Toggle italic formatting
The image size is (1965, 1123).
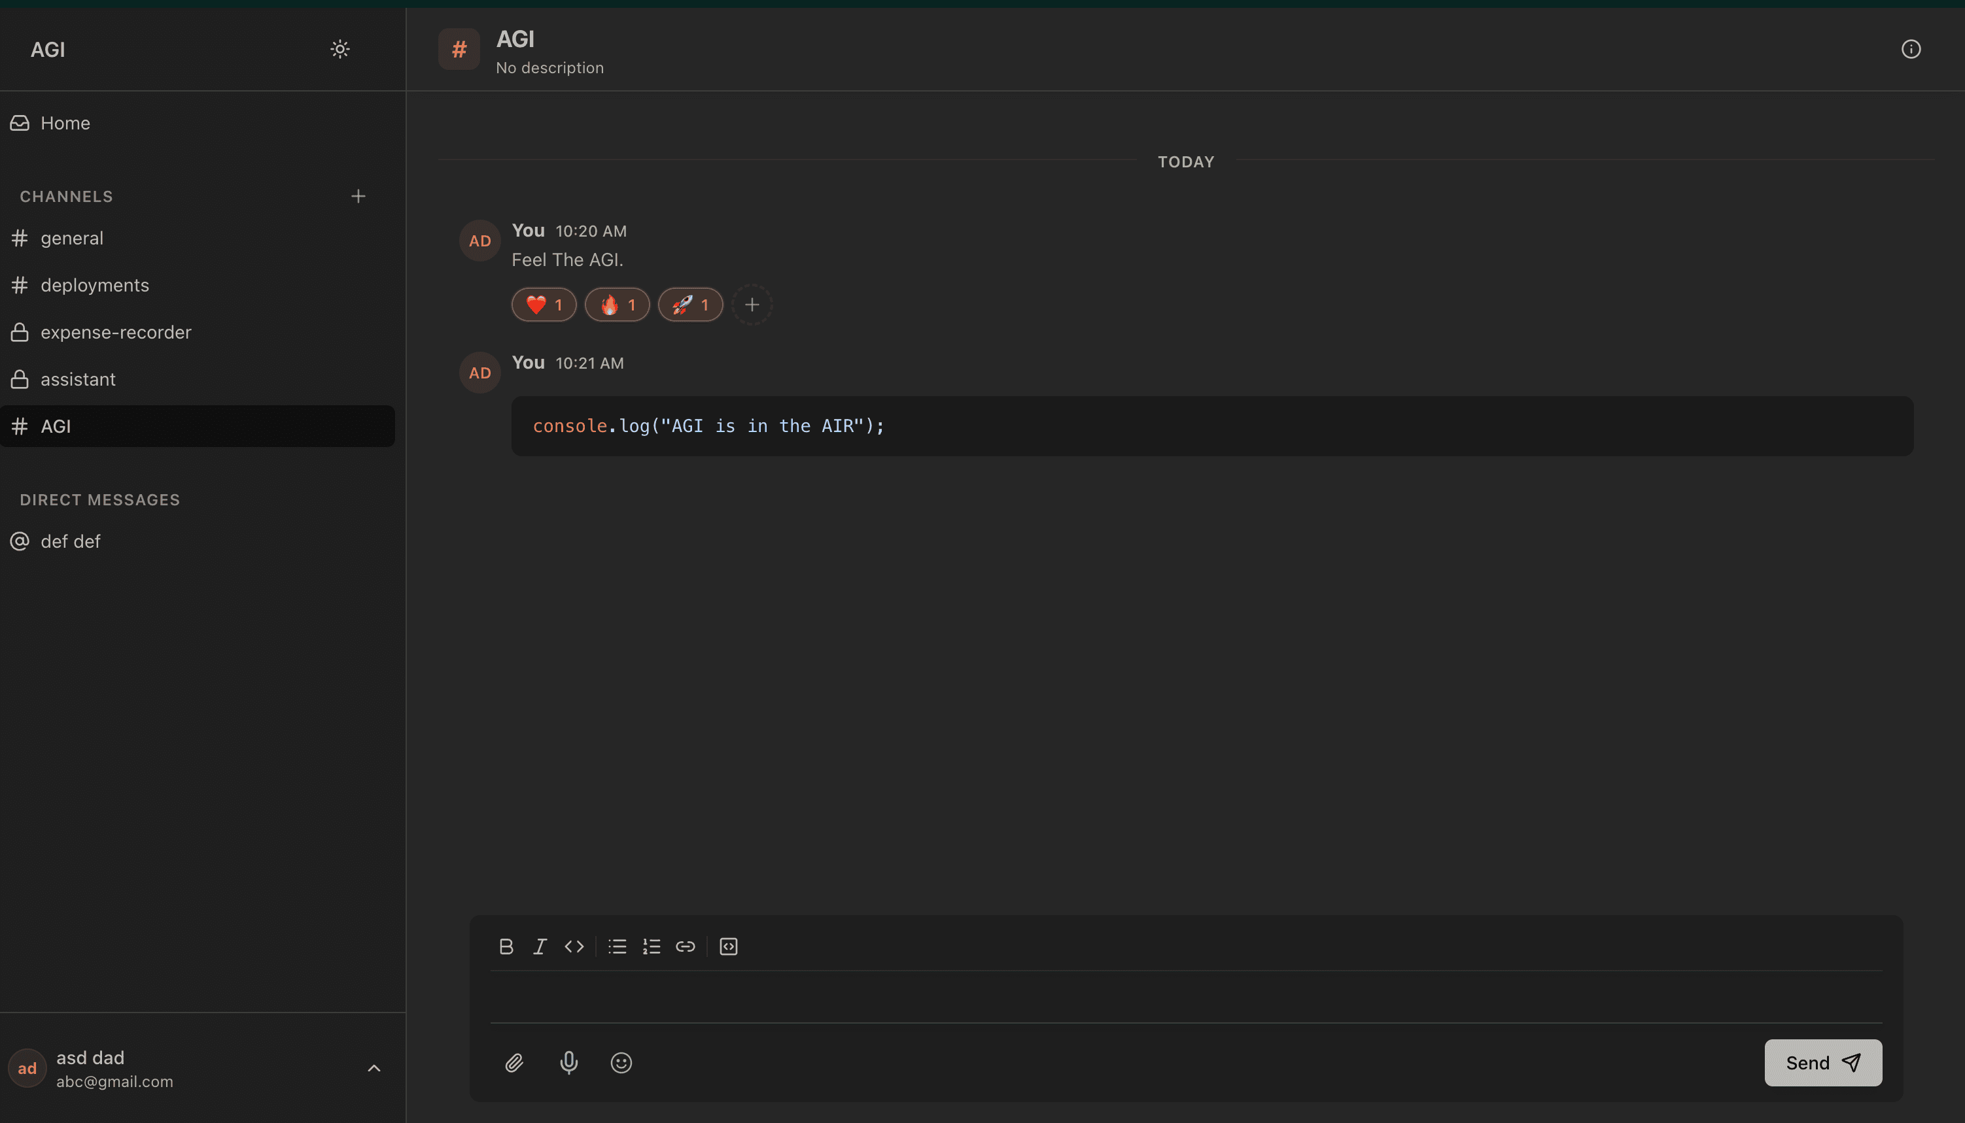(x=540, y=947)
